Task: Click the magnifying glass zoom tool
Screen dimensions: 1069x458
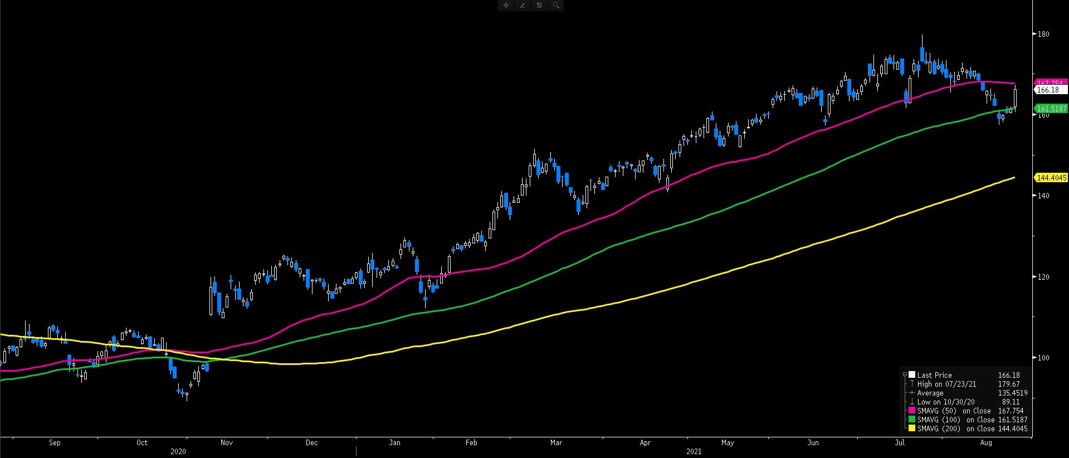Action: point(555,6)
